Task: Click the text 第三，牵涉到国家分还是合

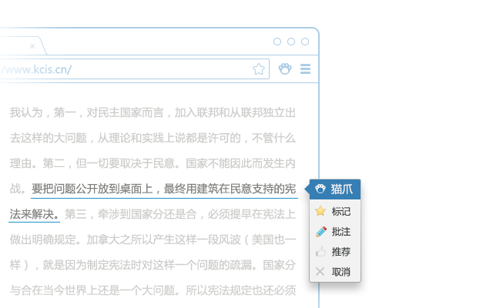Action: pos(130,214)
